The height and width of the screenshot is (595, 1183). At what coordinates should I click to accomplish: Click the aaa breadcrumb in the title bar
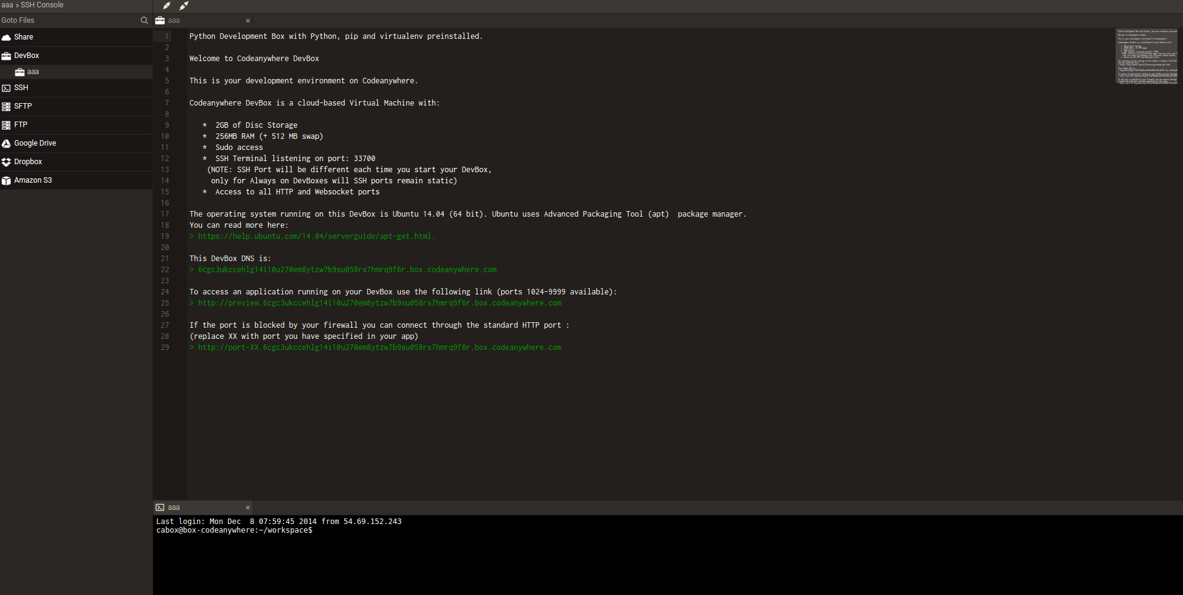click(7, 5)
